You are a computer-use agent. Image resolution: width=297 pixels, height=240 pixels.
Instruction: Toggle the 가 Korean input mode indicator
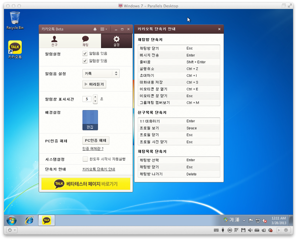pos(232,220)
